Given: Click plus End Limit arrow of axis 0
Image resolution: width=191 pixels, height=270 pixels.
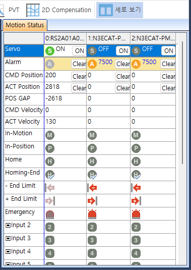Looking at the screenshot, I should coord(50,201).
